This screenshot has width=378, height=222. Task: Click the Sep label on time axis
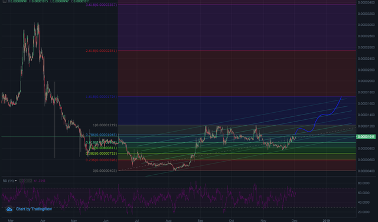pos(200,220)
